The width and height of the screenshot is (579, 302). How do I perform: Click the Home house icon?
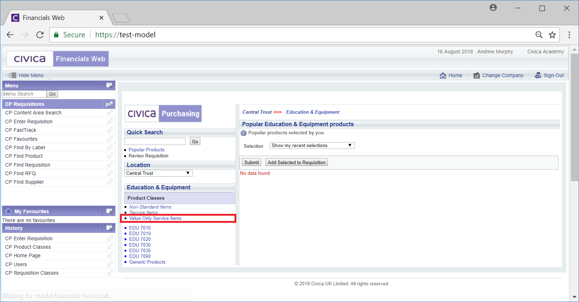coord(443,75)
